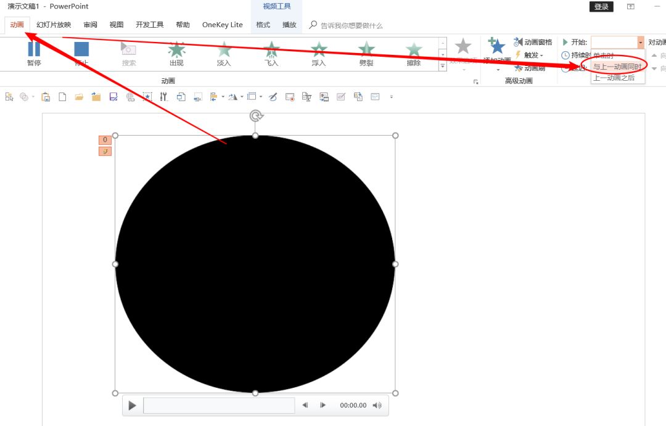Open the 格式 video tools tab
The image size is (666, 426).
(x=263, y=25)
